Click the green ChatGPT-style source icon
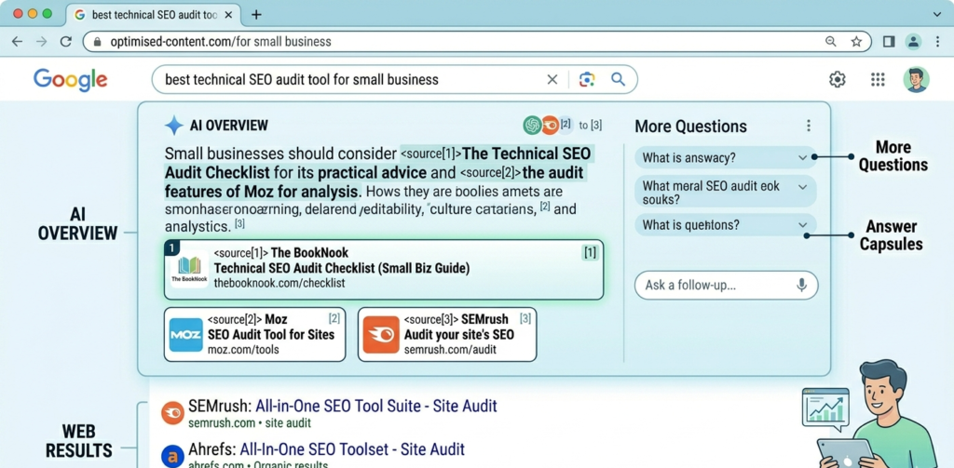The height and width of the screenshot is (468, 954). [532, 126]
